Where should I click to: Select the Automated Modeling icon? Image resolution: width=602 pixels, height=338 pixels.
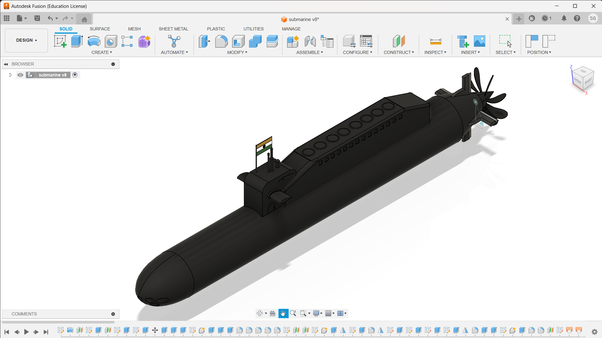point(174,41)
